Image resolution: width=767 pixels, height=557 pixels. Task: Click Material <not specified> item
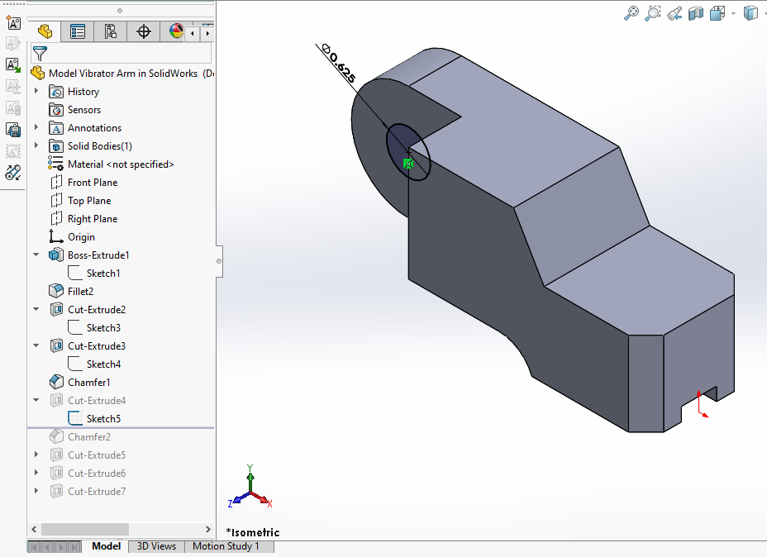pyautogui.click(x=121, y=164)
